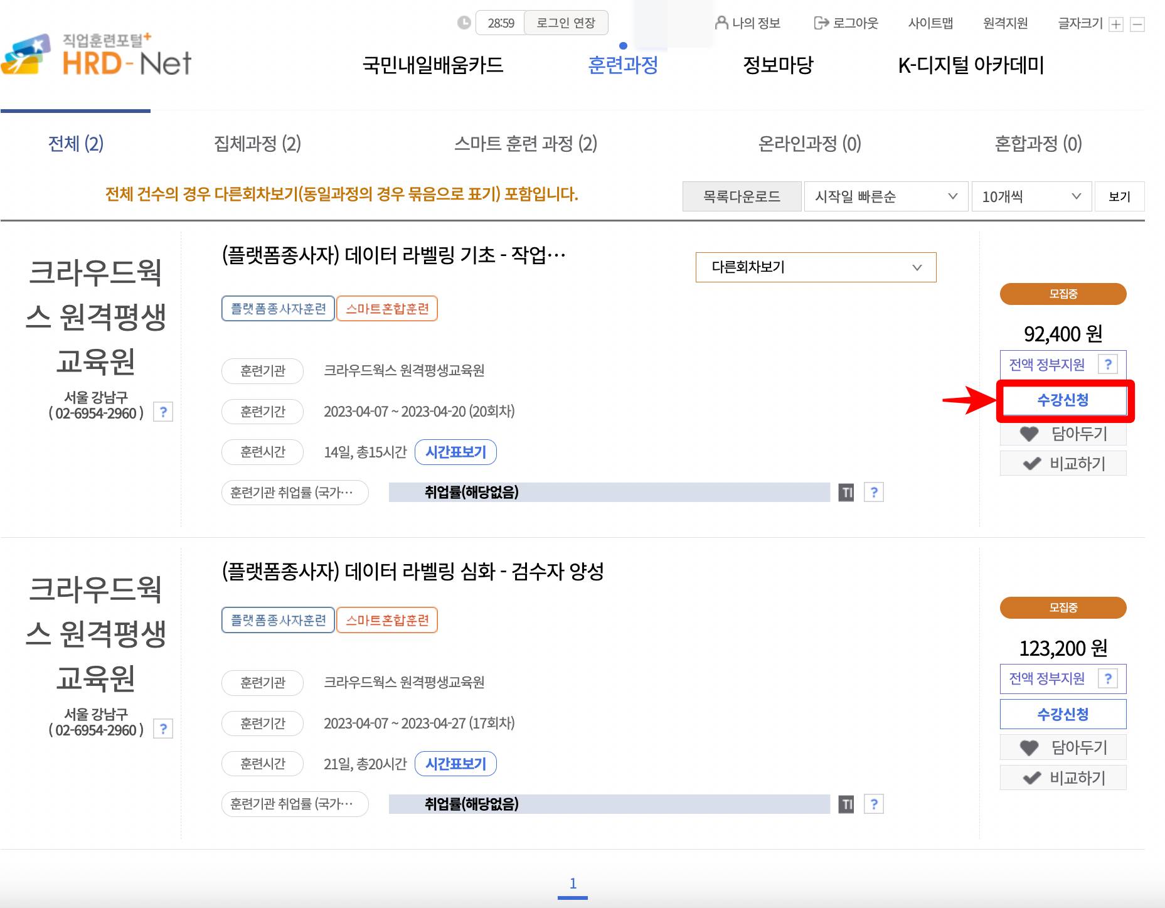Open the 시작일 빠른순 sort dropdown
1165x908 pixels.
tap(885, 196)
